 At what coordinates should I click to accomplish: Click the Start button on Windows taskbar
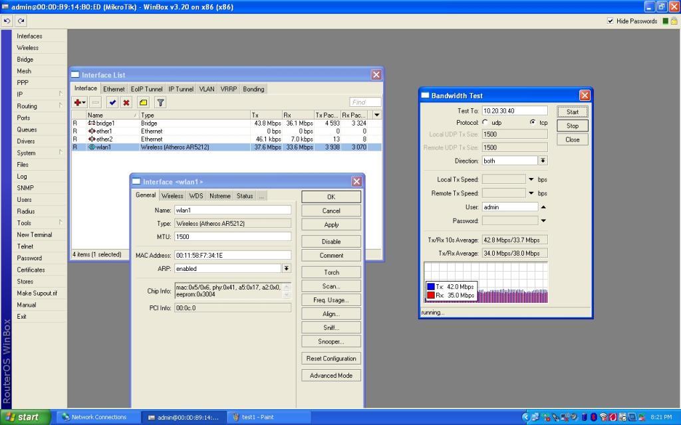25,417
